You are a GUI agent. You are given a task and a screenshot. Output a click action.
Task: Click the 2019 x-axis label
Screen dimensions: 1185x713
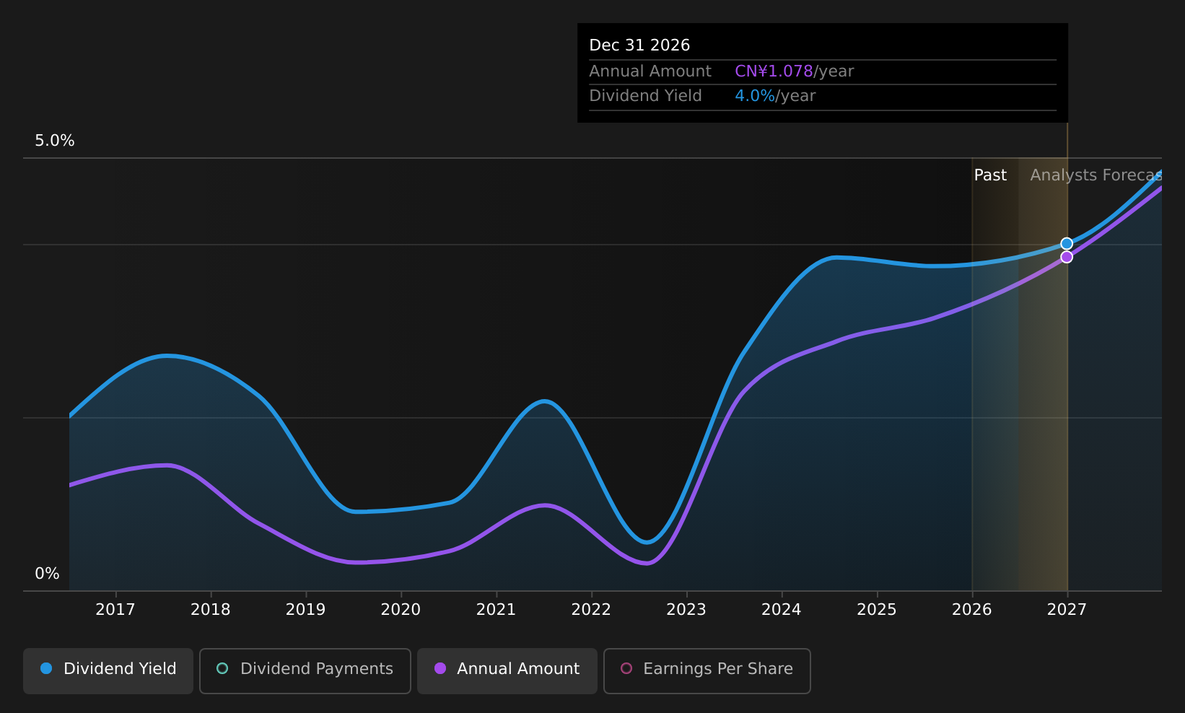coord(306,610)
